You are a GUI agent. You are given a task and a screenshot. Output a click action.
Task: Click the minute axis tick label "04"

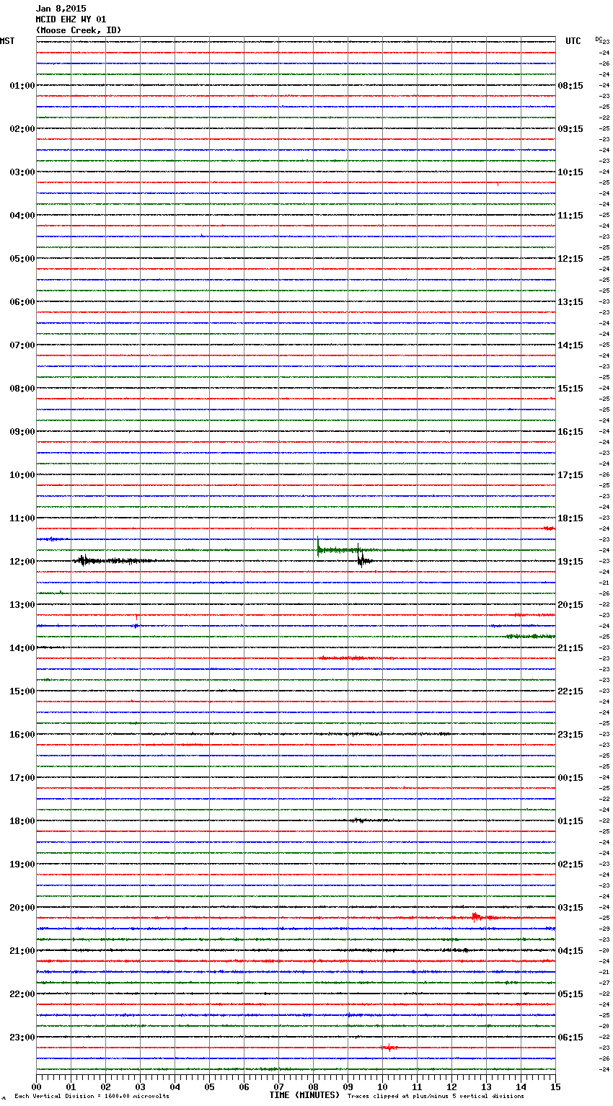pyautogui.click(x=175, y=1087)
